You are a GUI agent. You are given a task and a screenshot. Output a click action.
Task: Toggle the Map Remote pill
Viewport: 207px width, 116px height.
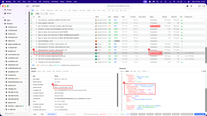pos(167,114)
